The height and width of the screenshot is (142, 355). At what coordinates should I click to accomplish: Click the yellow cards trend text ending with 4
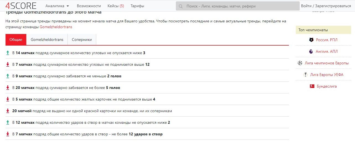[84, 99]
